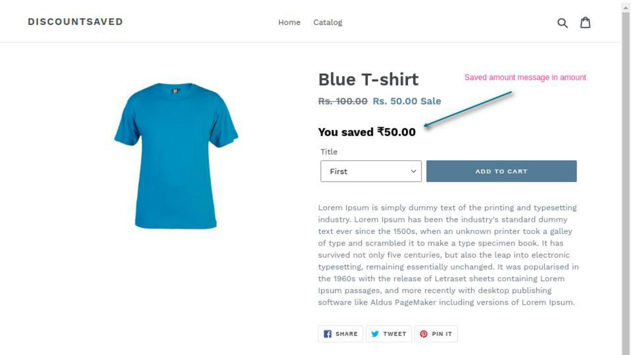Open the Catalog page
This screenshot has width=631, height=355.
[x=327, y=22]
